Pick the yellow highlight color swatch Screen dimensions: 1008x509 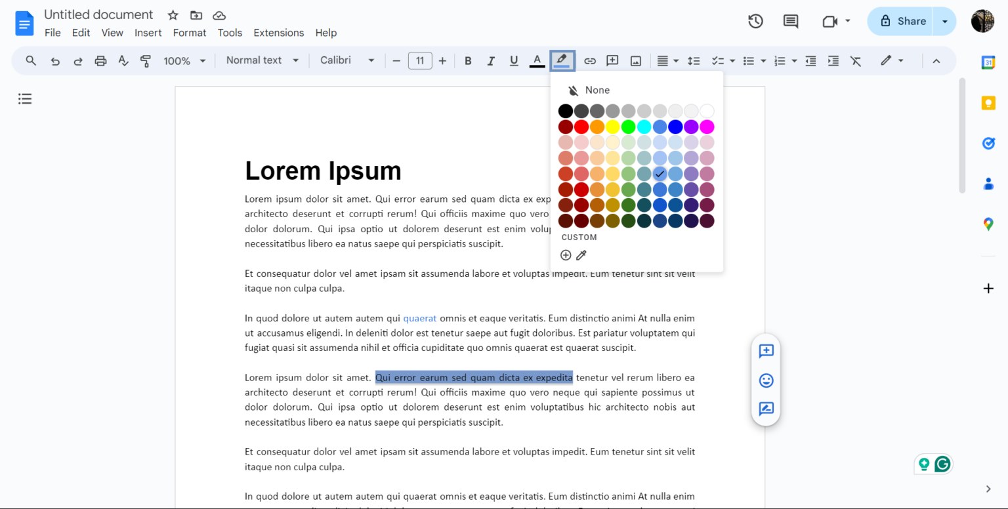point(612,126)
